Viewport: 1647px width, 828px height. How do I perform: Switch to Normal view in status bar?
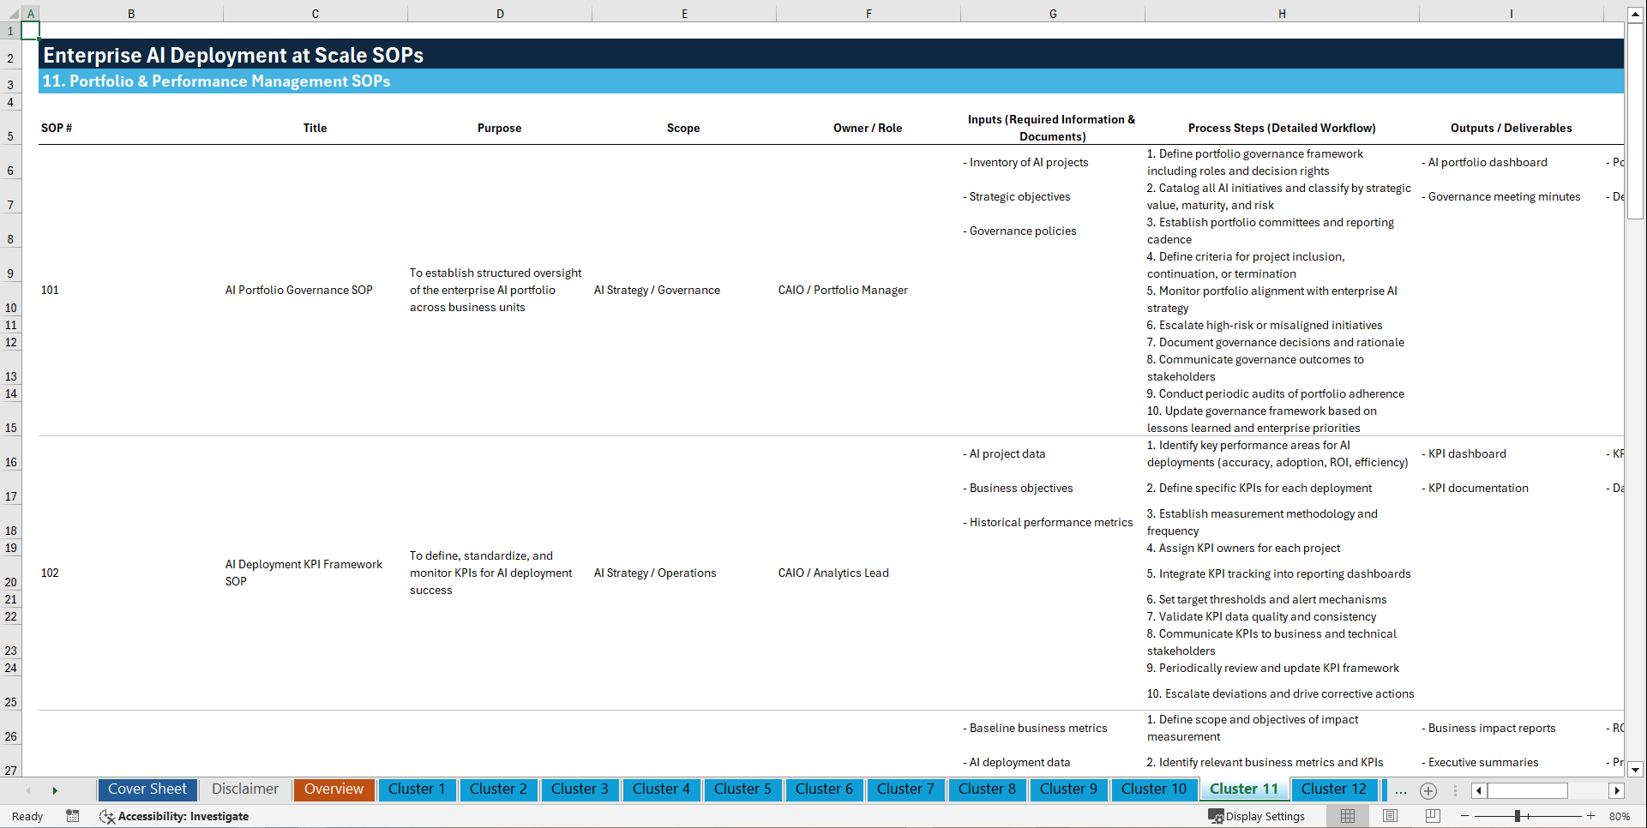[1347, 816]
